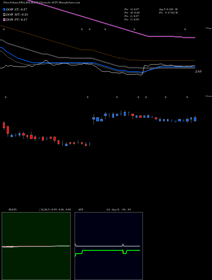Click the magenta DOW PT legend swatch

coord(4,20)
